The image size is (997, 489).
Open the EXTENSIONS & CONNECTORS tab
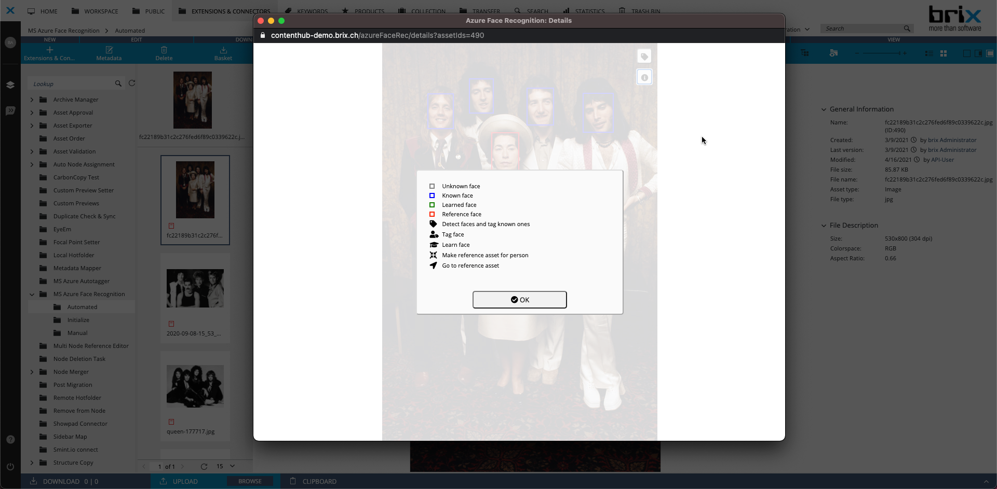coord(224,11)
